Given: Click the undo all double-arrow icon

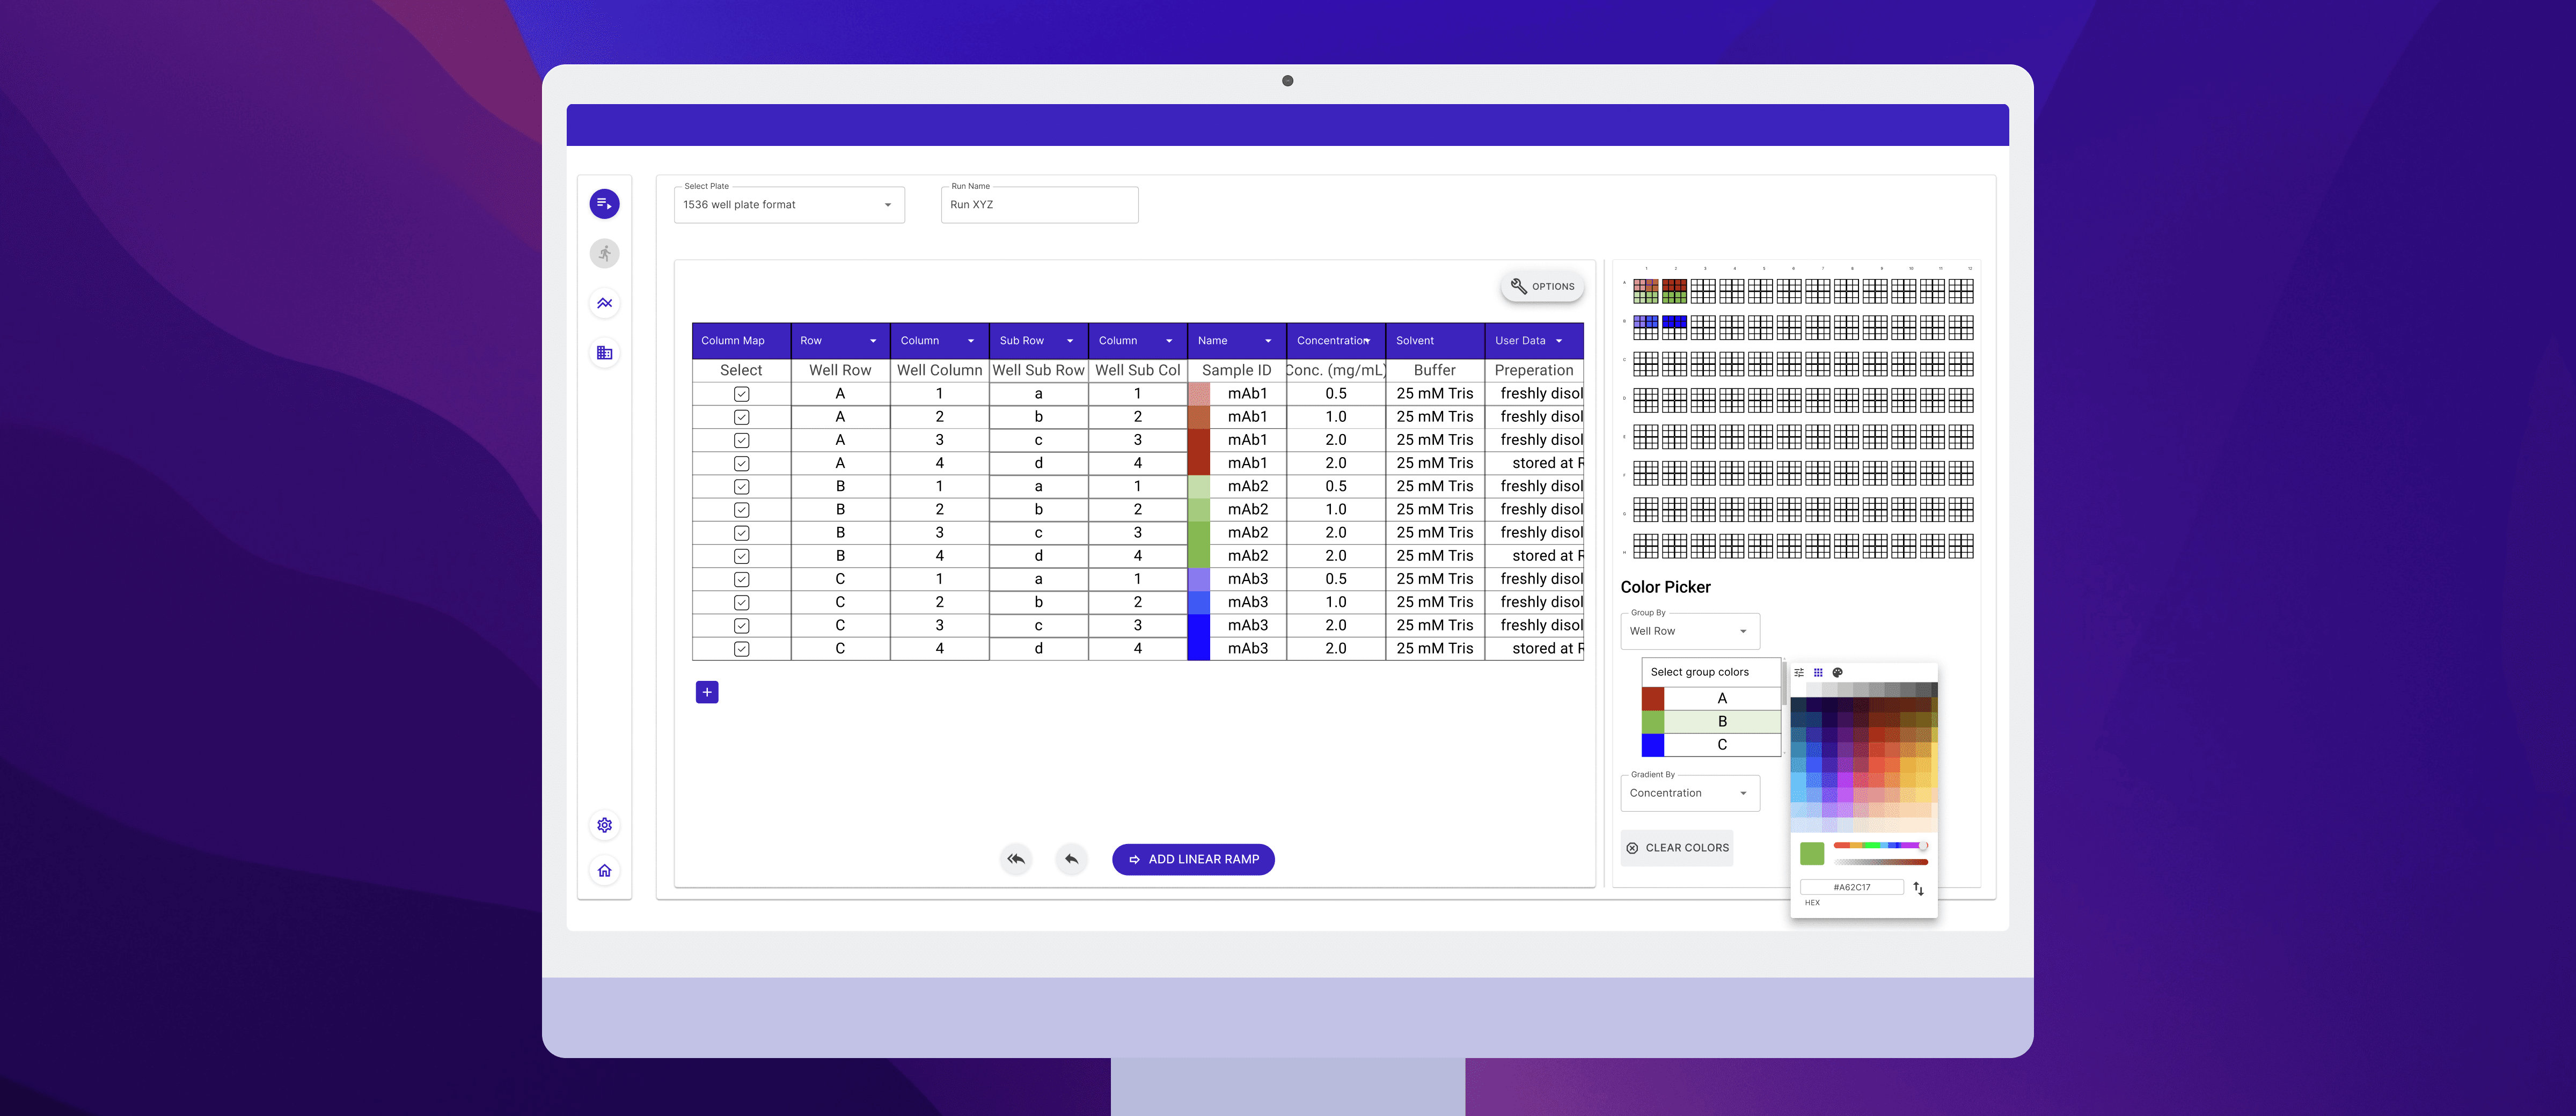Looking at the screenshot, I should 1016,859.
